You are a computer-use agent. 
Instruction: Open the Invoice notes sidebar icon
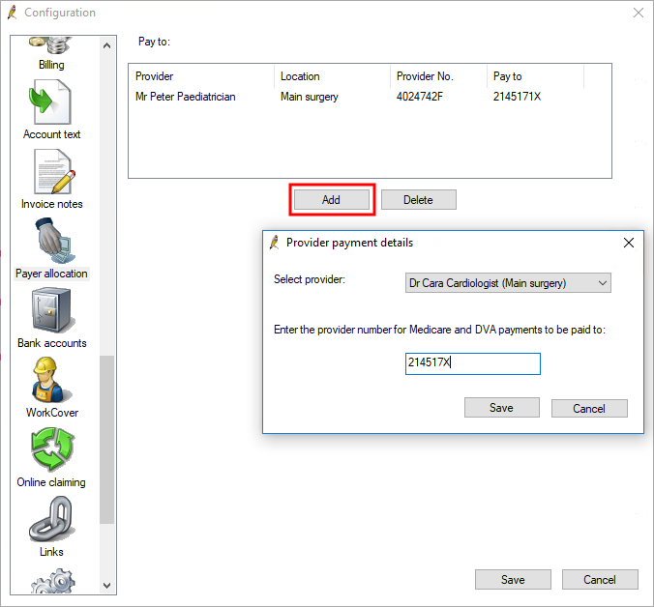53,172
